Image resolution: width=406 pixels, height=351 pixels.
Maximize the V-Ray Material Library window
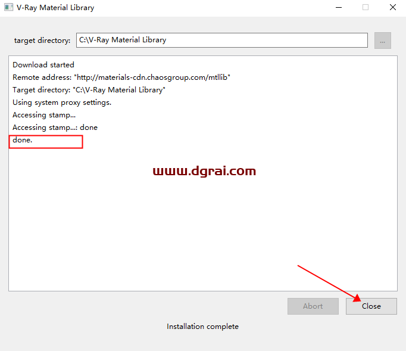click(x=366, y=7)
